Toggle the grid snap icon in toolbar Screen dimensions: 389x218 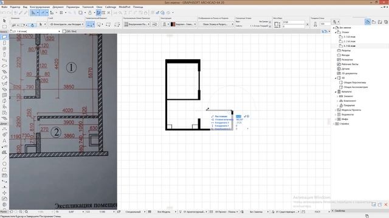61,13
